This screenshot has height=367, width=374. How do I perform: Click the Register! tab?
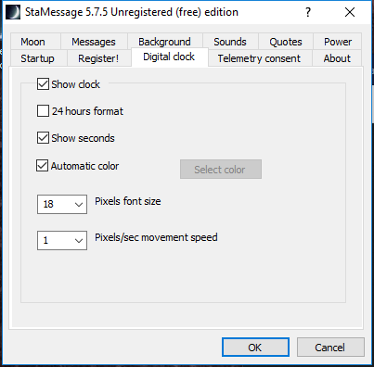pyautogui.click(x=98, y=58)
